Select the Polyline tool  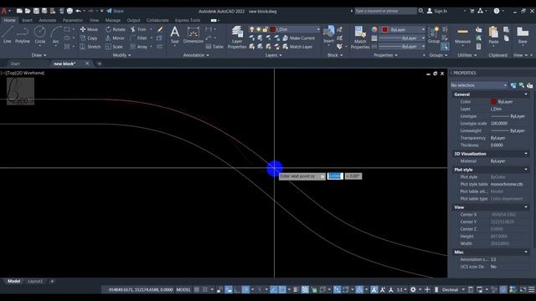tap(23, 35)
